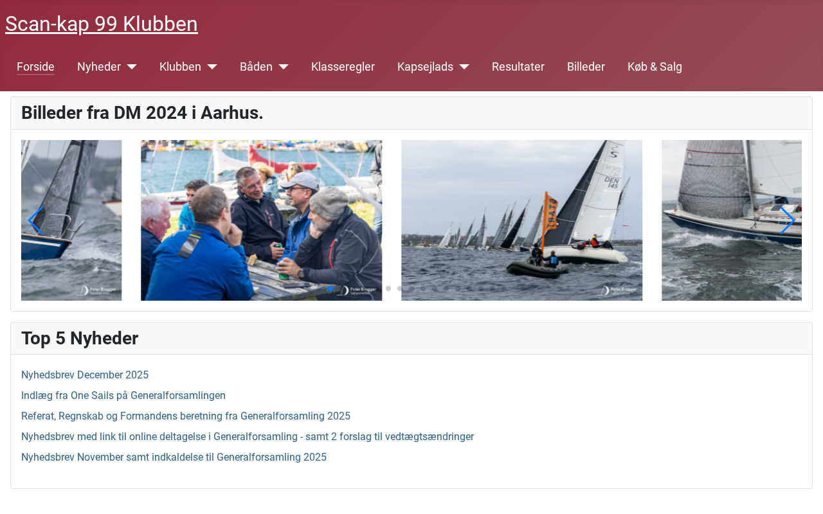
Task: Open Nyhedsbrev December 2025 link
Action: [85, 375]
